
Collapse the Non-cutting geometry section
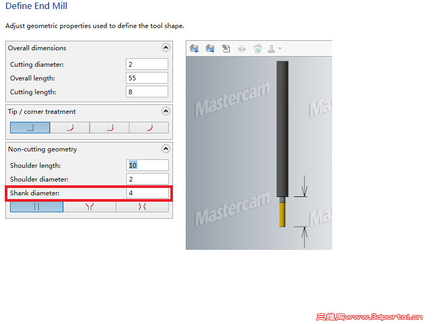click(166, 149)
